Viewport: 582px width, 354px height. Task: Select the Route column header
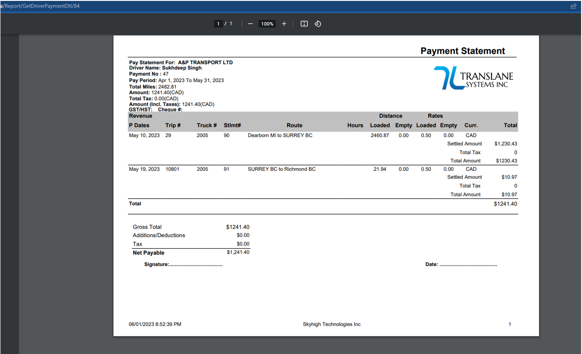294,125
